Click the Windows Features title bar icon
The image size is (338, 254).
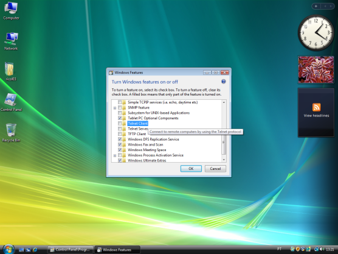(111, 72)
